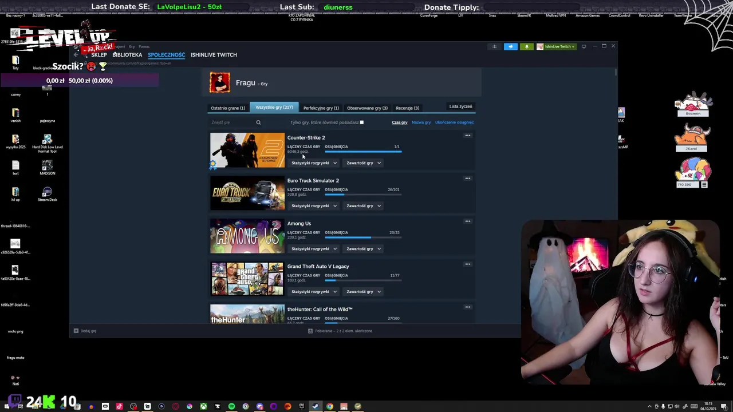Expand Zawartość gry for Among Us
The image size is (733, 412).
(364, 249)
